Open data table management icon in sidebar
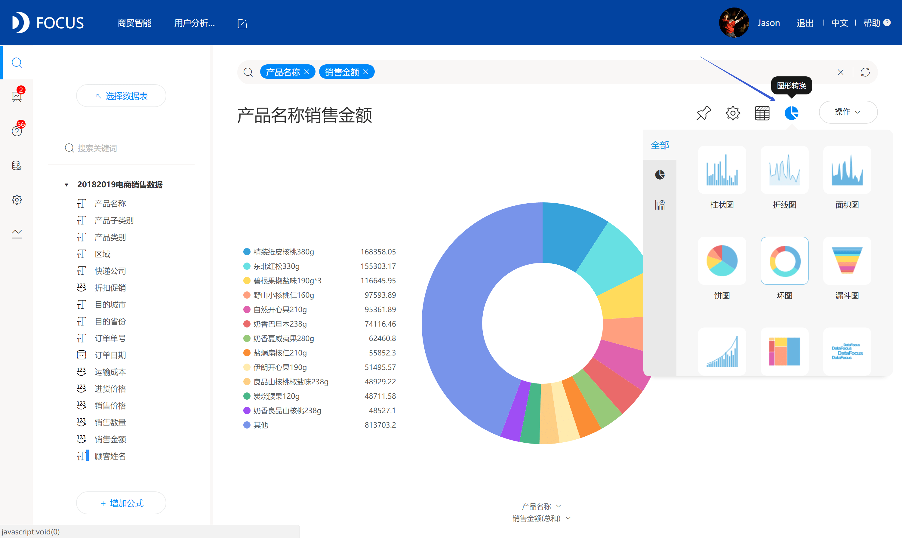Screen dimensions: 902x538 [x=17, y=166]
